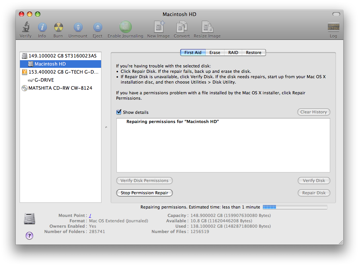Switch to the First Aid tab
Screen dimensions: 359x266
[x=193, y=53]
